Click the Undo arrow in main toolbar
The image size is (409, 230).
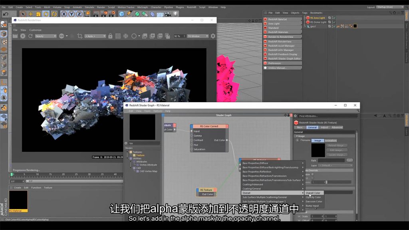pyautogui.click(x=6, y=14)
